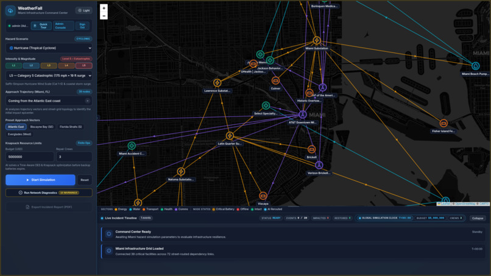
Task: Select the L1 intensity level
Action: click(x=14, y=65)
